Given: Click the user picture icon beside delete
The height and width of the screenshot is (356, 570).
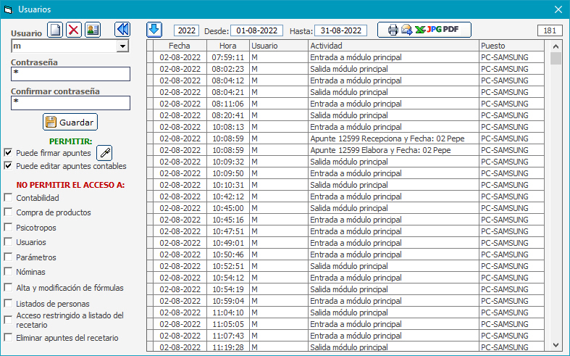Looking at the screenshot, I should click(x=93, y=30).
